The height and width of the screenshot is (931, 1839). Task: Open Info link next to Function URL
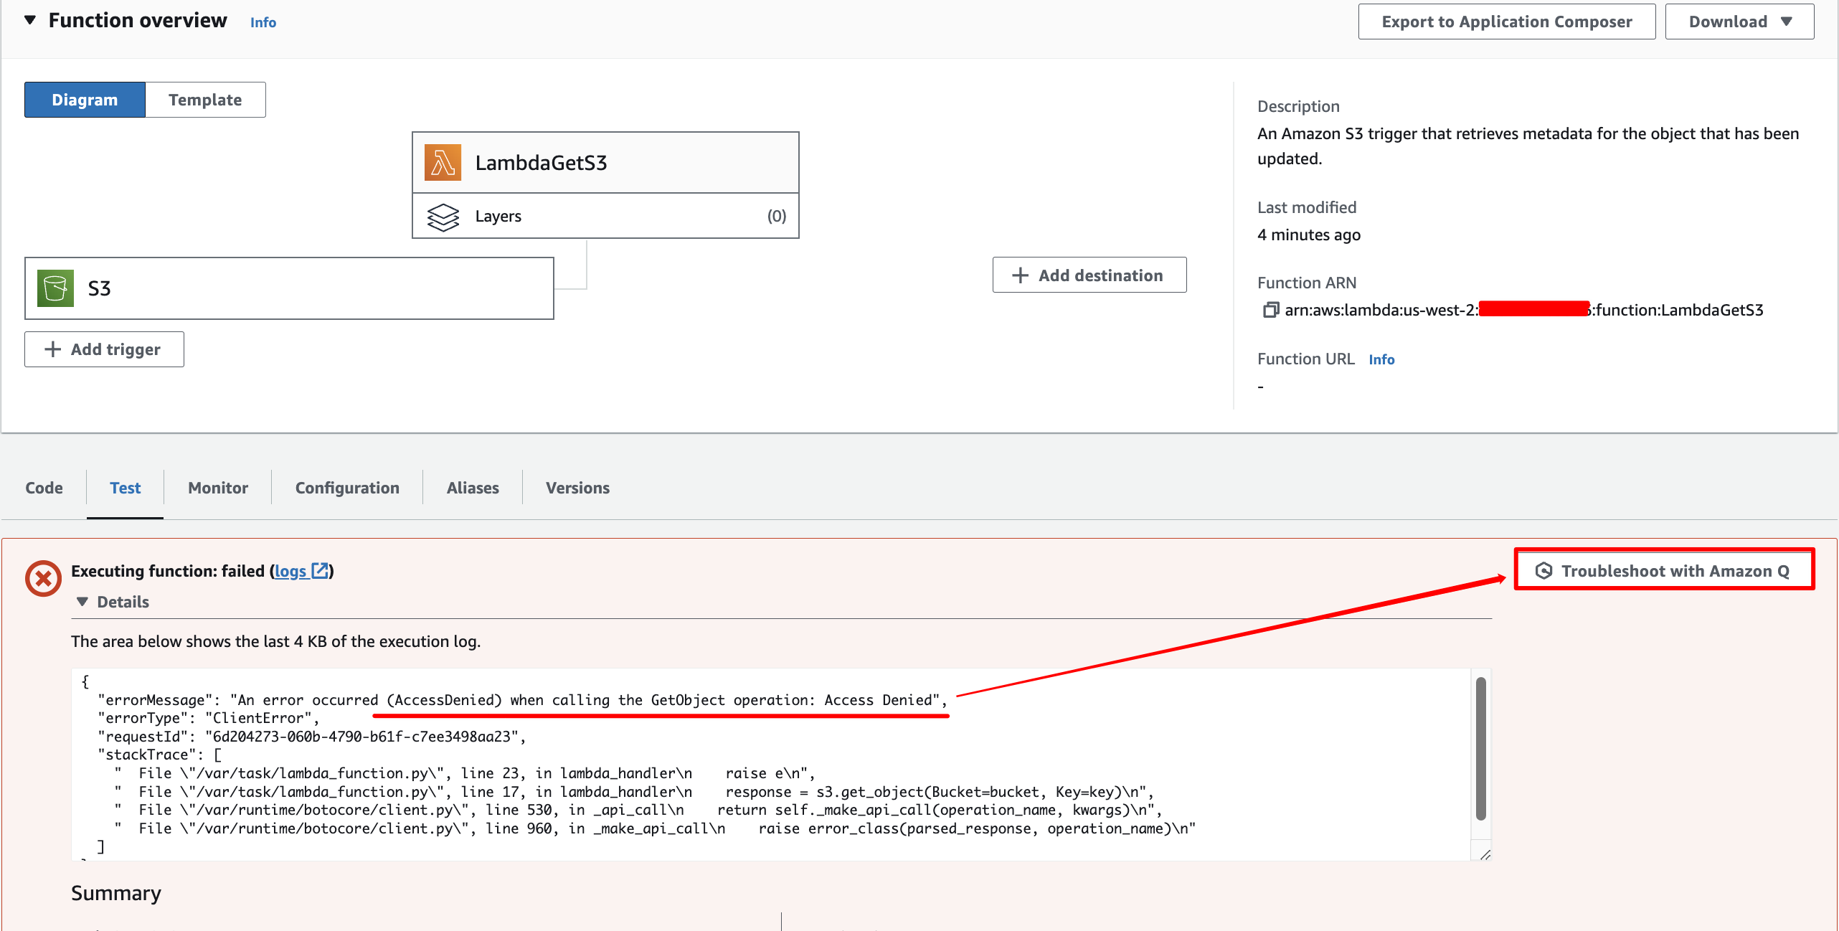1381,359
